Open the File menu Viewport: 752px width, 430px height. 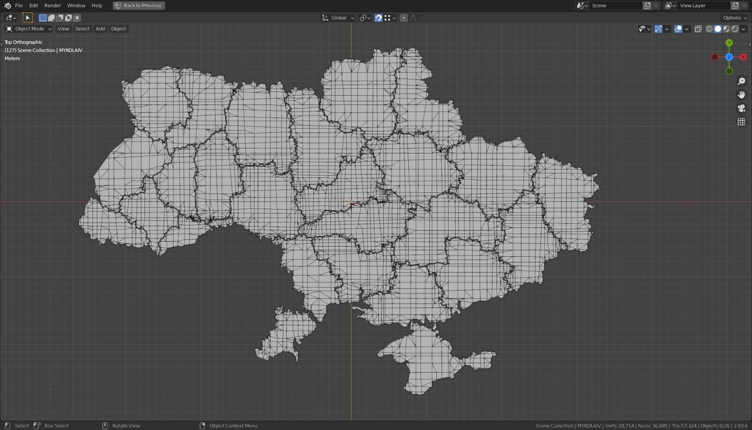19,5
